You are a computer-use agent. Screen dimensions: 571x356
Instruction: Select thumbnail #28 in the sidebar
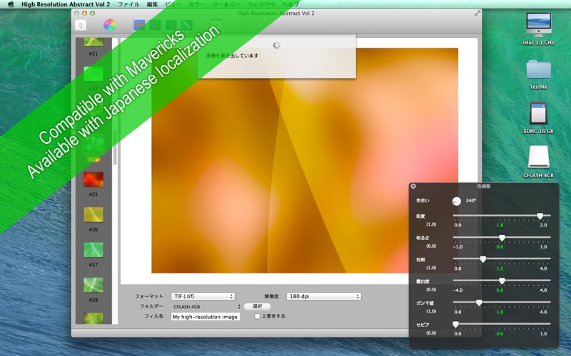coord(94,286)
